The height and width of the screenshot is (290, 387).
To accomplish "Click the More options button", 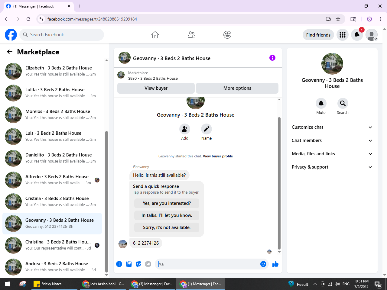I will point(237,88).
